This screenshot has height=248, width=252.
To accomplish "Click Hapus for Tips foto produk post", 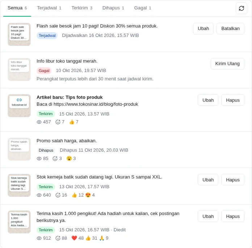I will (233, 100).
